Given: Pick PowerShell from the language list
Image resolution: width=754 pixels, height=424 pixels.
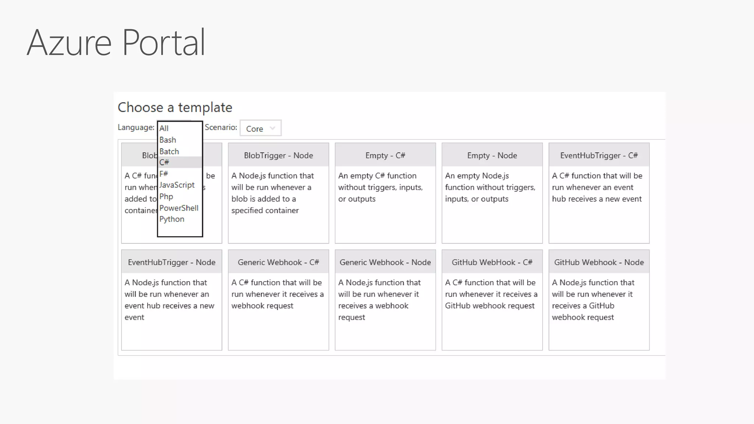Looking at the screenshot, I should [179, 208].
